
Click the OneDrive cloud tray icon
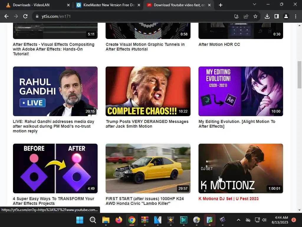[248, 220]
